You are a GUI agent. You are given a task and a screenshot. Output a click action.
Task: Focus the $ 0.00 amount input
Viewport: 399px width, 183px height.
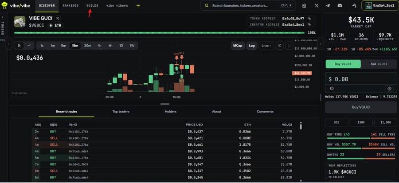(361, 79)
